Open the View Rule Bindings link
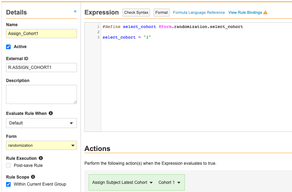 245,13
